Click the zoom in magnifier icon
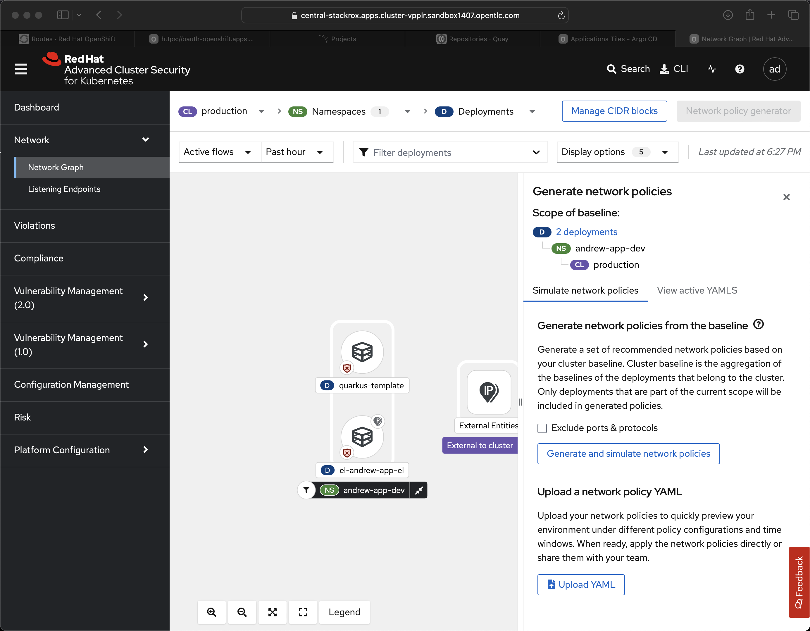Image resolution: width=810 pixels, height=631 pixels. [211, 612]
